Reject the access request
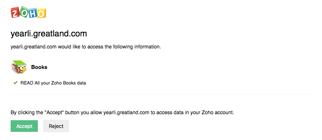This screenshot has width=322, height=140. (x=56, y=126)
